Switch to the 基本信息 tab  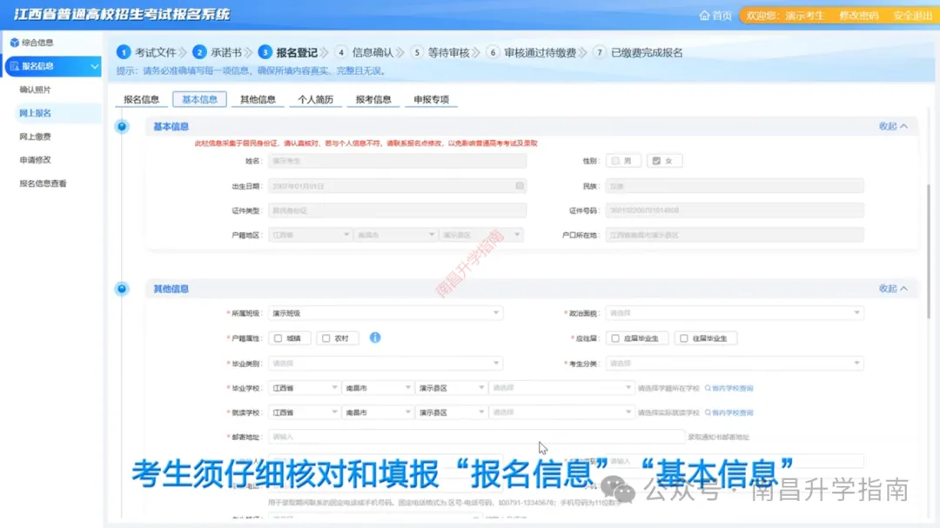199,99
